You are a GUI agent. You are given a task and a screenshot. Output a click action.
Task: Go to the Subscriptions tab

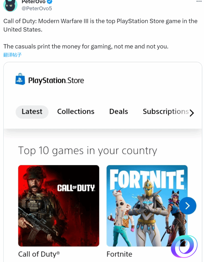tap(166, 112)
